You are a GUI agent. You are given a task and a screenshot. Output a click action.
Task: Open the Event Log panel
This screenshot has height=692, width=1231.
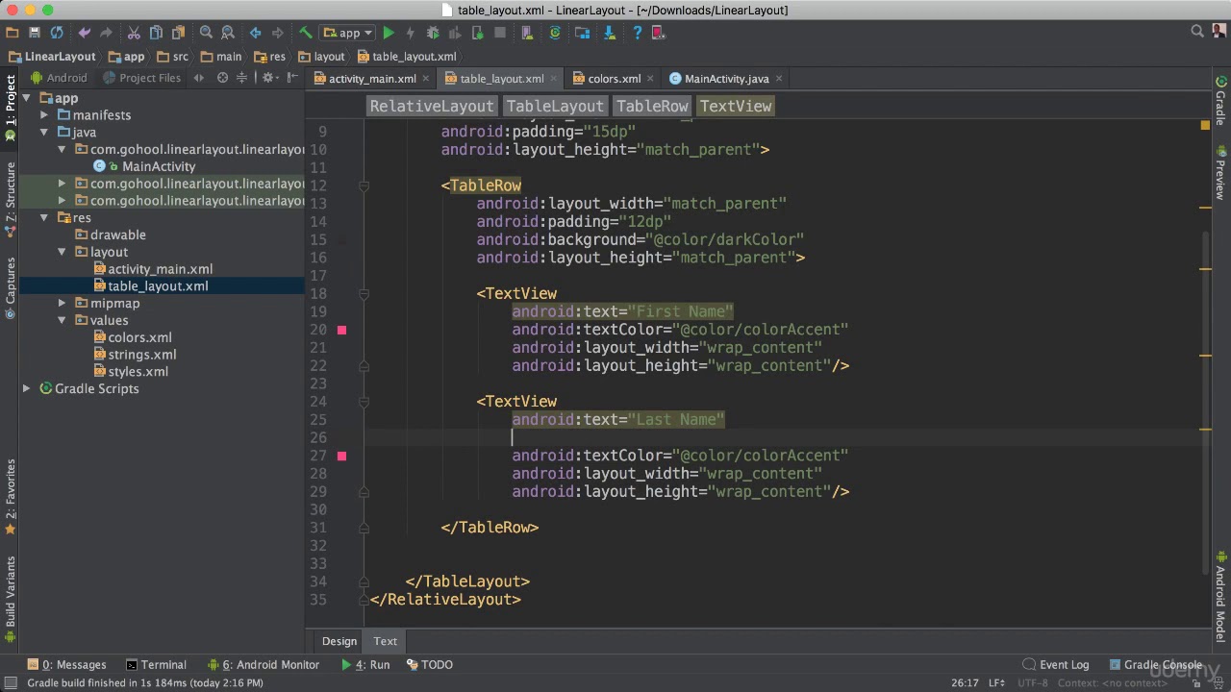coord(1056,665)
